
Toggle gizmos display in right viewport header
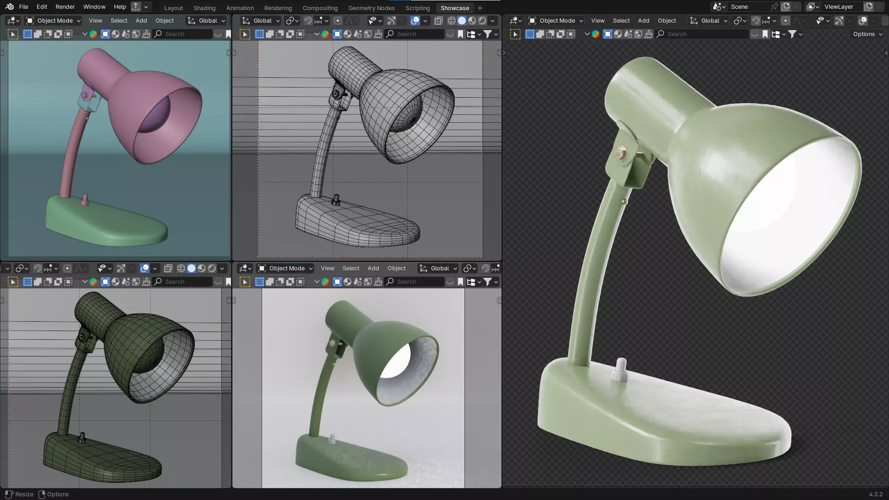839,20
